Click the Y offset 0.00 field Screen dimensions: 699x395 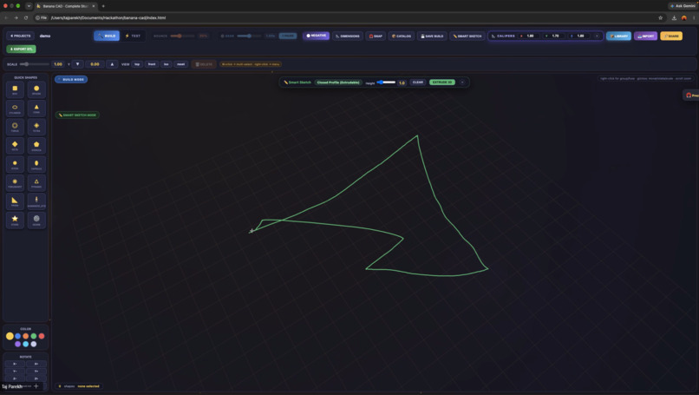point(95,64)
